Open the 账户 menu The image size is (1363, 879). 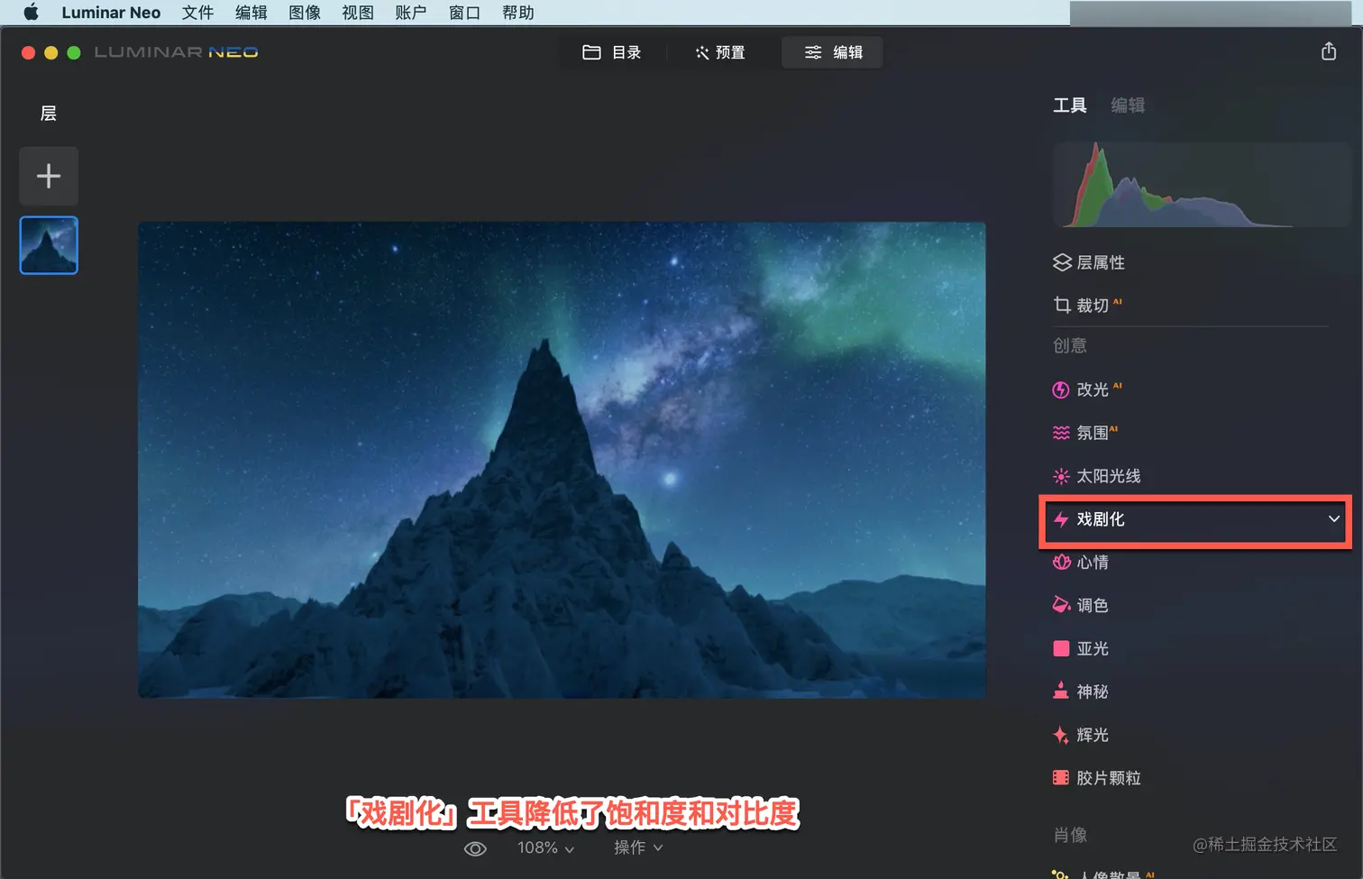click(x=410, y=13)
